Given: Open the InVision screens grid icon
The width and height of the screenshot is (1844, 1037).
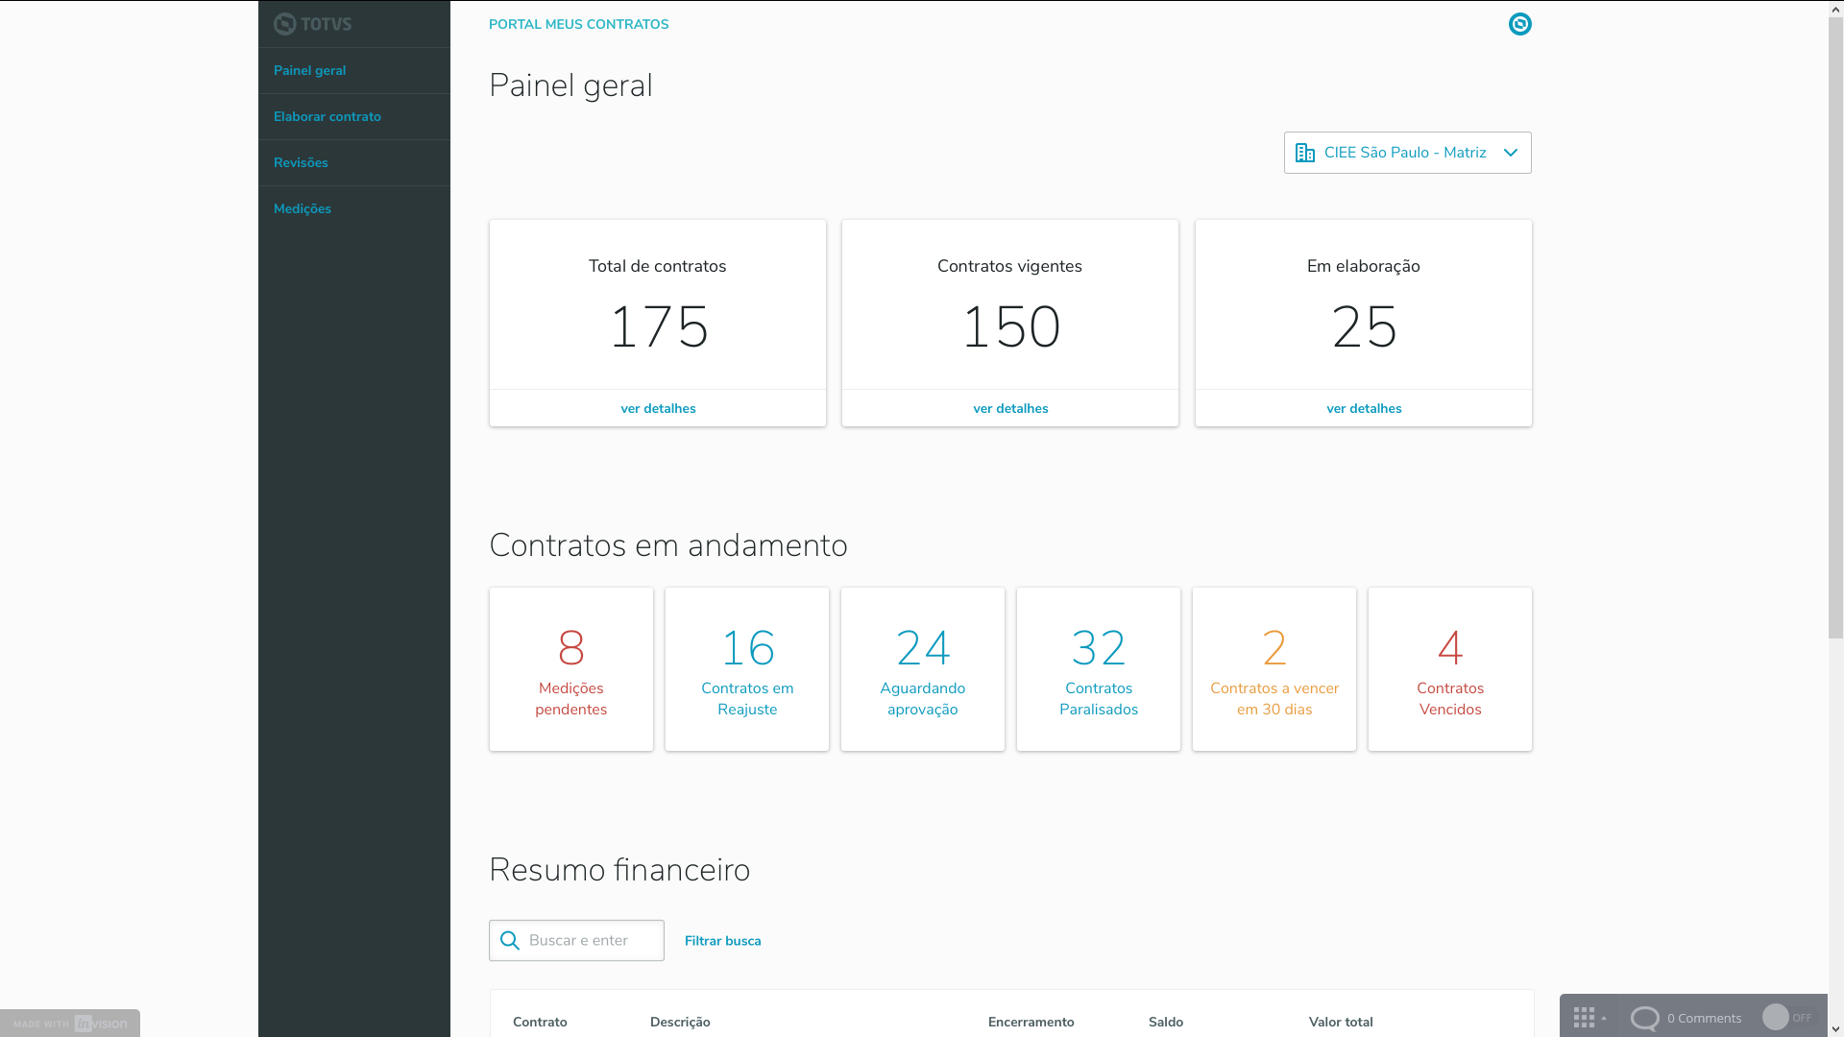Looking at the screenshot, I should 1584,1018.
